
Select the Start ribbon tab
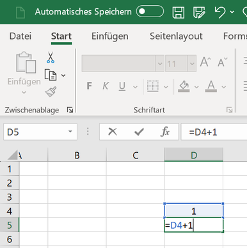(61, 36)
